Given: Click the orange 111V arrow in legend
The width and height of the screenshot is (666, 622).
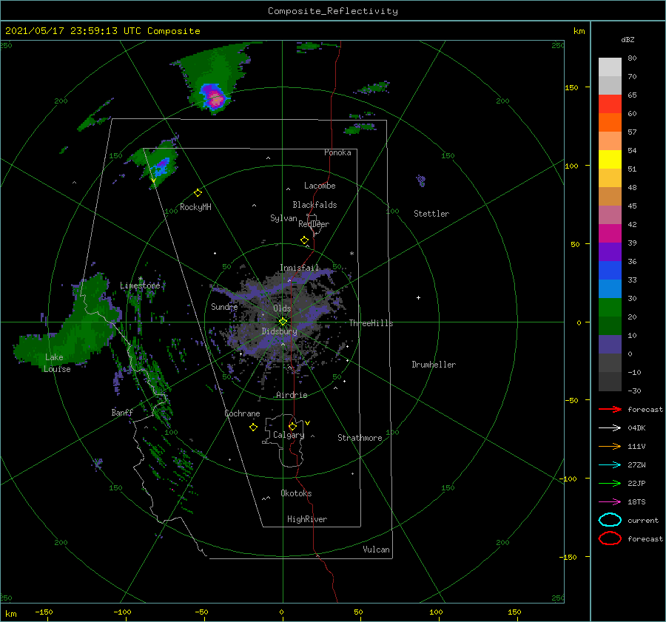Looking at the screenshot, I should click(x=610, y=446).
